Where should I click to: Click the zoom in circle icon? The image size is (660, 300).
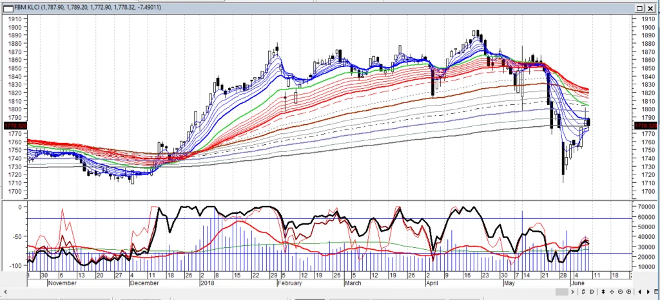(629, 292)
